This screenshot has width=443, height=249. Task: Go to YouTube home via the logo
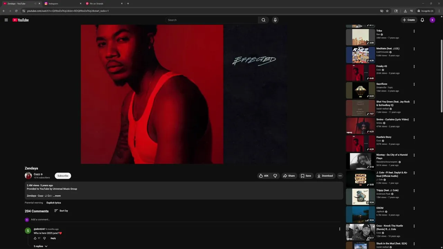pyautogui.click(x=20, y=20)
